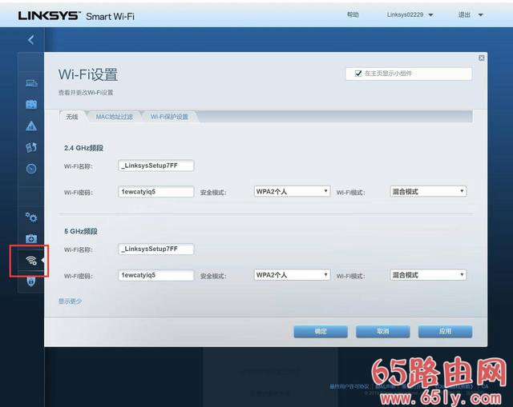Toggle 在主页显示小组件 checkbox

358,74
